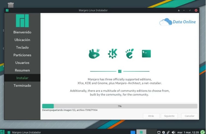Click the small Manjaro logo on the divider line

click(x=120, y=71)
